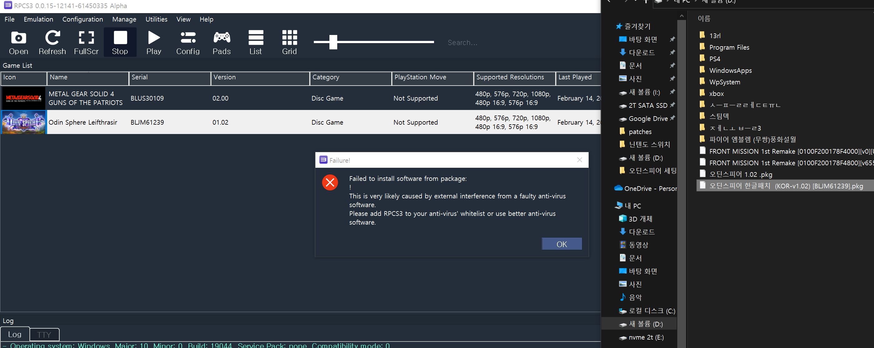This screenshot has height=348, width=874.
Task: Adjust the icon size slider handle
Action: click(x=333, y=42)
